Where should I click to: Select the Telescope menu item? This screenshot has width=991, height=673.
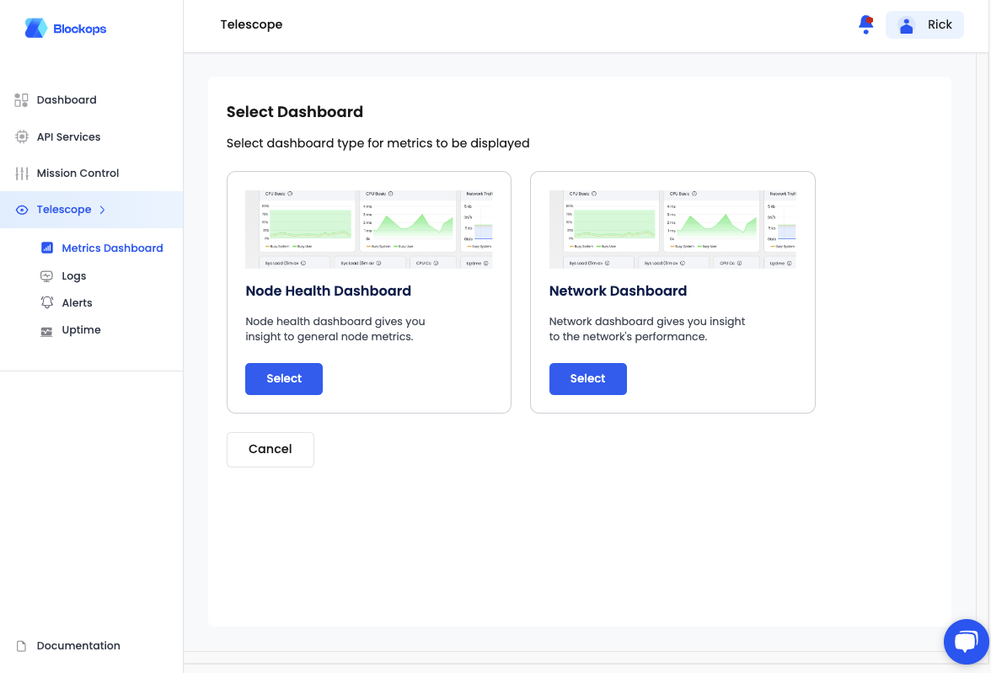92,210
